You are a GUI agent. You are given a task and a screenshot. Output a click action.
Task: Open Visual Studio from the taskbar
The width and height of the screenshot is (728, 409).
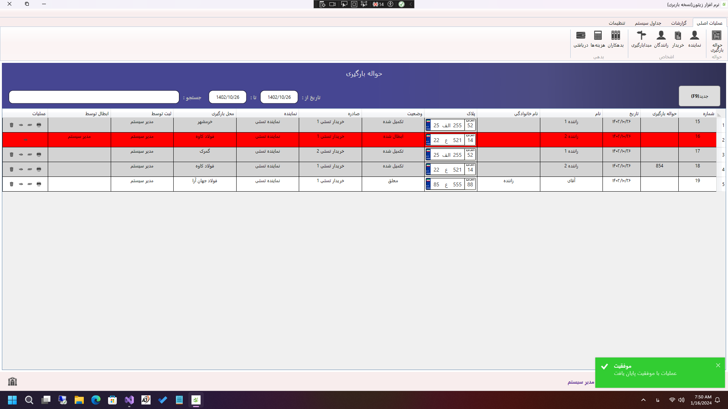(x=129, y=400)
